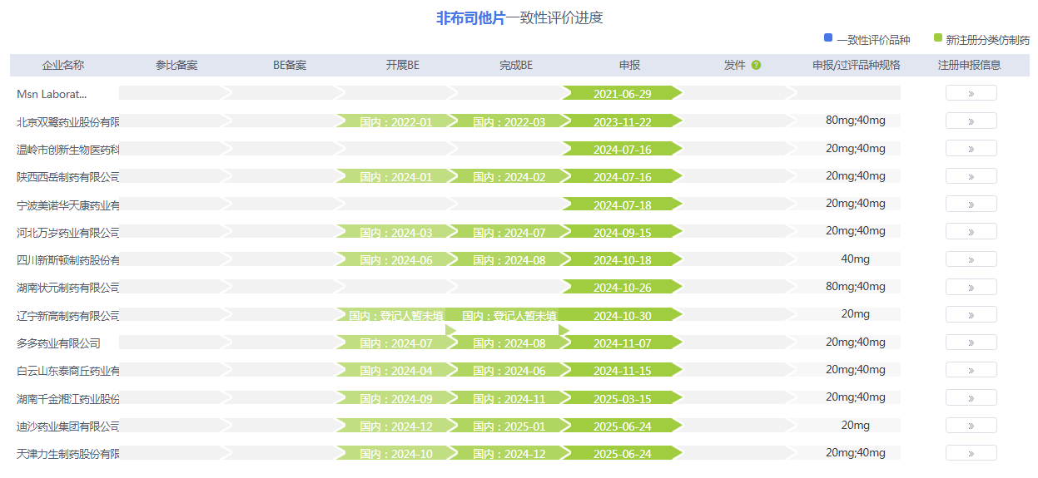Click the 注册申报信息 column header
The image size is (1038, 478).
tap(969, 65)
